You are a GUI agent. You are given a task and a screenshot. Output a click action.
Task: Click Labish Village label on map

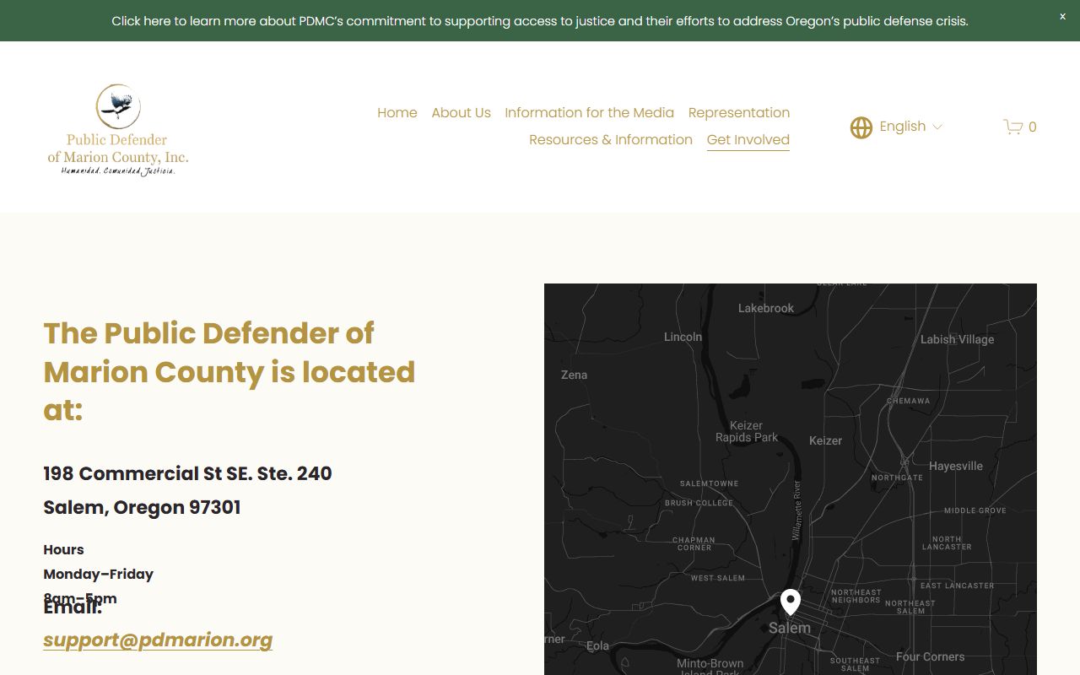point(957,339)
